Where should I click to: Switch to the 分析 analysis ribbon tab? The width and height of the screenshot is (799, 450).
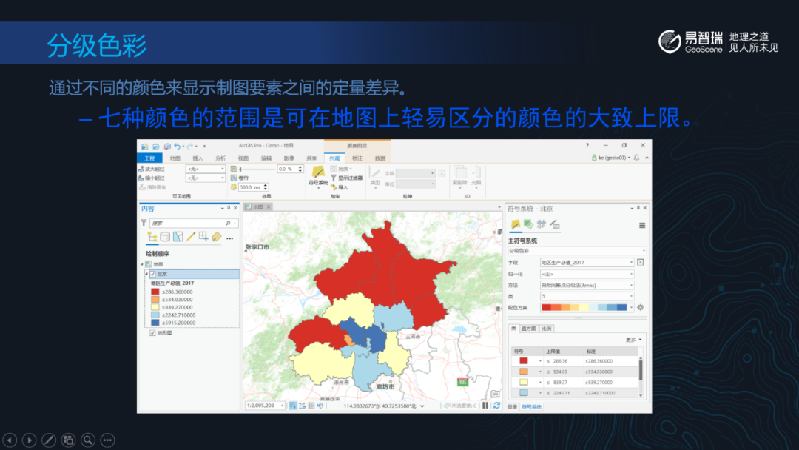pyautogui.click(x=220, y=158)
